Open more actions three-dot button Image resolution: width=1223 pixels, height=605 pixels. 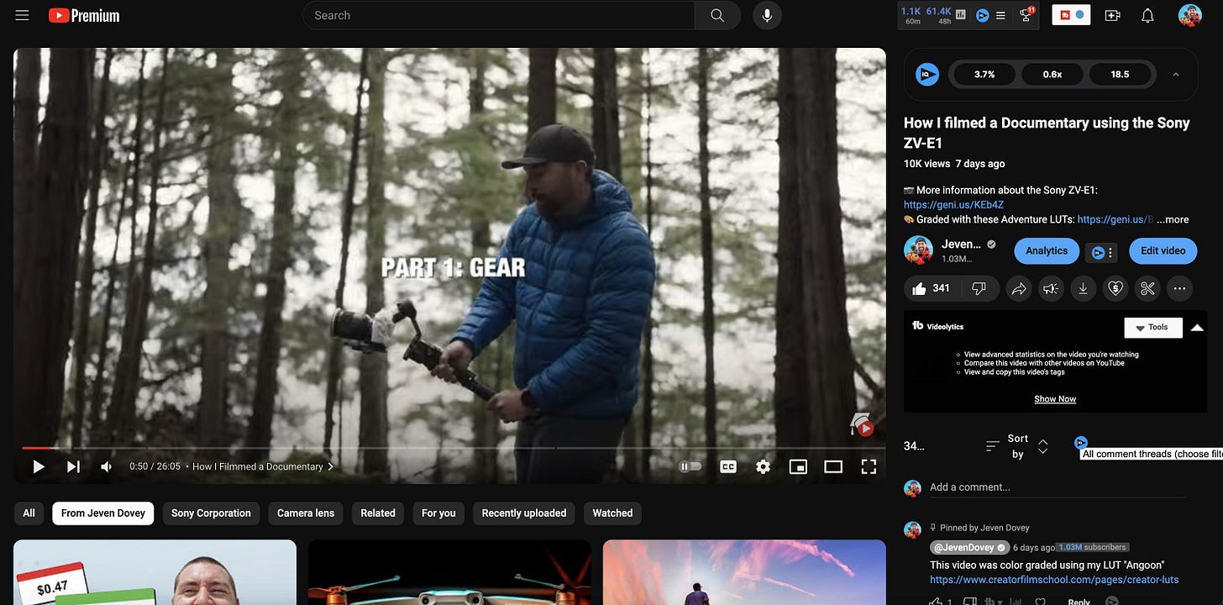tap(1180, 288)
